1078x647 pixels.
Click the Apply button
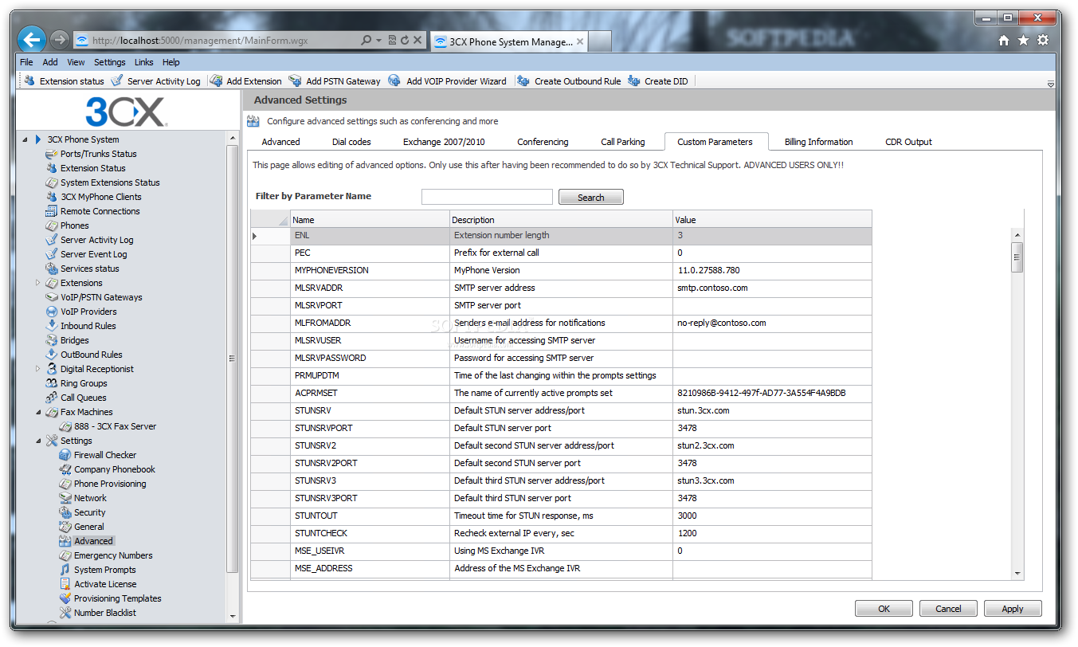point(1013,608)
